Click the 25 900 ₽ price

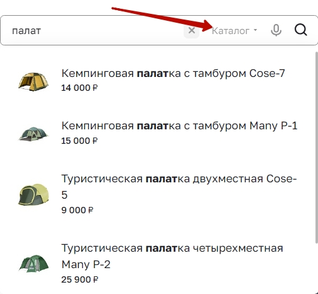tap(79, 279)
